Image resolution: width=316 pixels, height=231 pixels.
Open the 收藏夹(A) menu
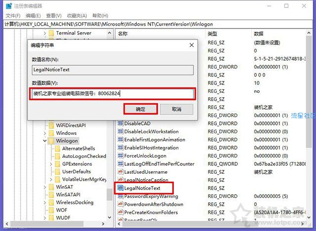77,15
